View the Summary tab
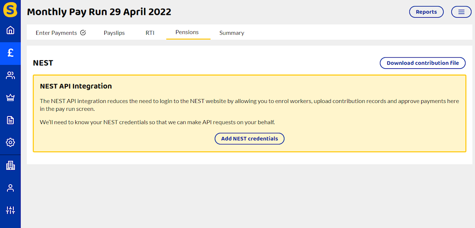Screen dimensions: 475x228 point(232,33)
